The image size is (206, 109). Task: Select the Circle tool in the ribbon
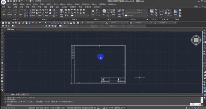click(15, 12)
